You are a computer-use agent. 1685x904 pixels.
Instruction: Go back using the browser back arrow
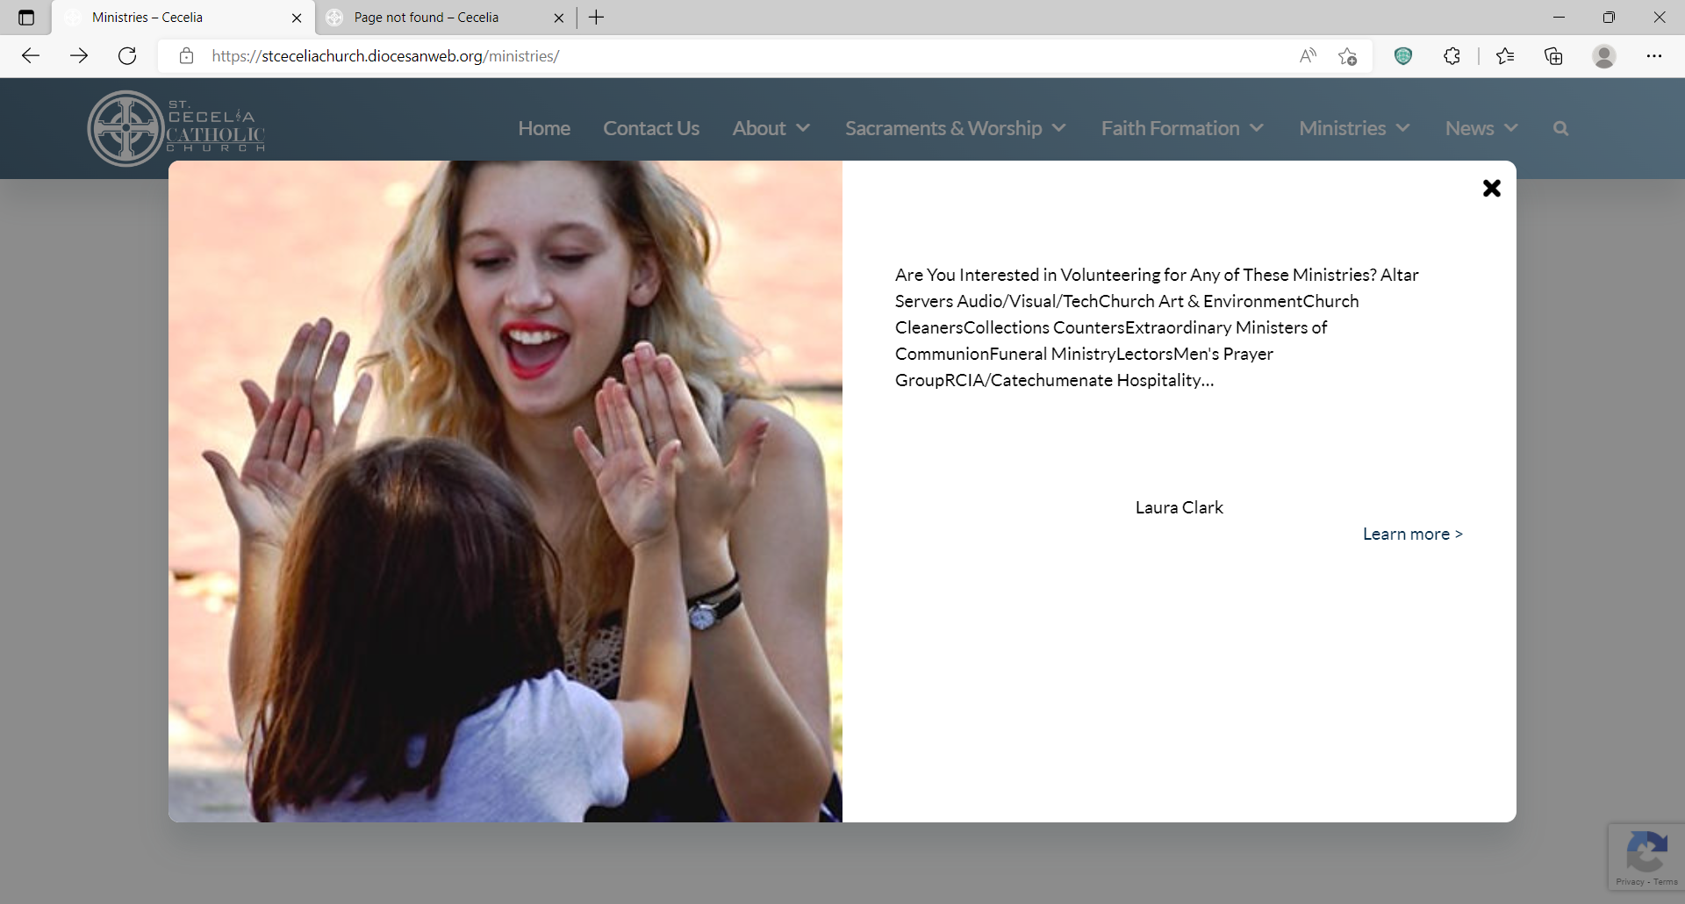click(x=31, y=56)
